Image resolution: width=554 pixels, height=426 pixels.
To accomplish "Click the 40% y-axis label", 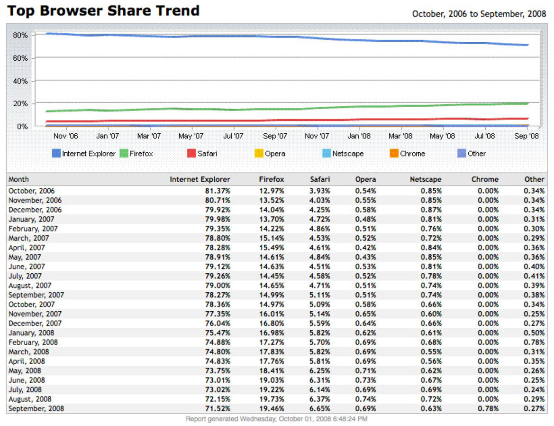I will pyautogui.click(x=20, y=81).
